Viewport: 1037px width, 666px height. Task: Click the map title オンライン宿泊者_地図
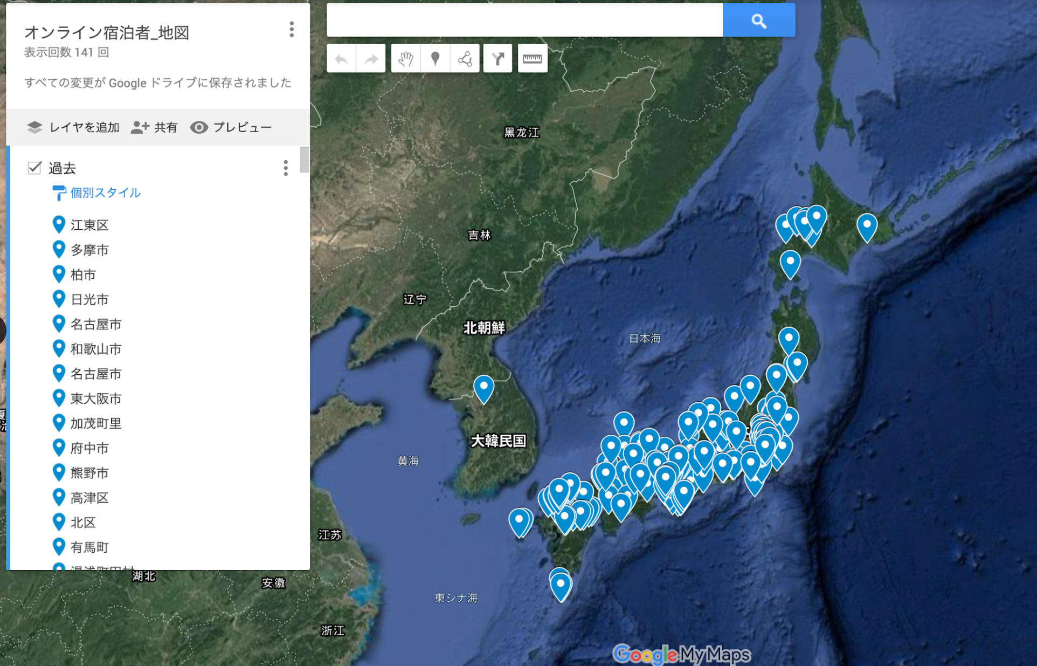coord(107,32)
